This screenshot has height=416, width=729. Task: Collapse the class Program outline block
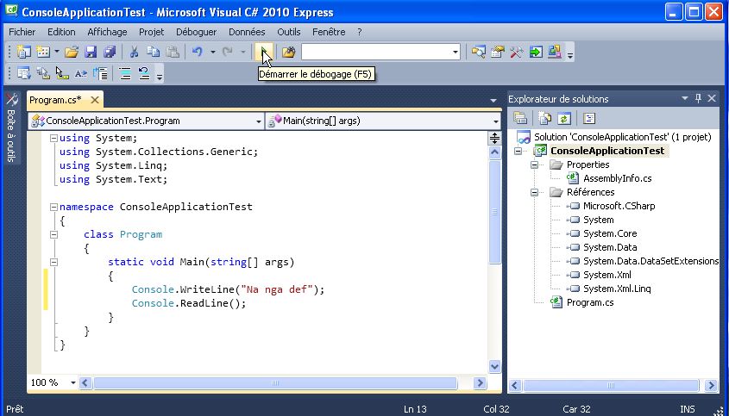point(54,234)
